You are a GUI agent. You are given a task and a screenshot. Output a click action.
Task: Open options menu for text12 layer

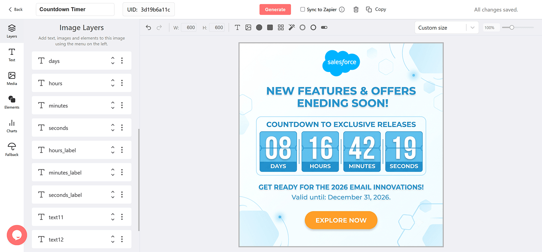(122, 239)
